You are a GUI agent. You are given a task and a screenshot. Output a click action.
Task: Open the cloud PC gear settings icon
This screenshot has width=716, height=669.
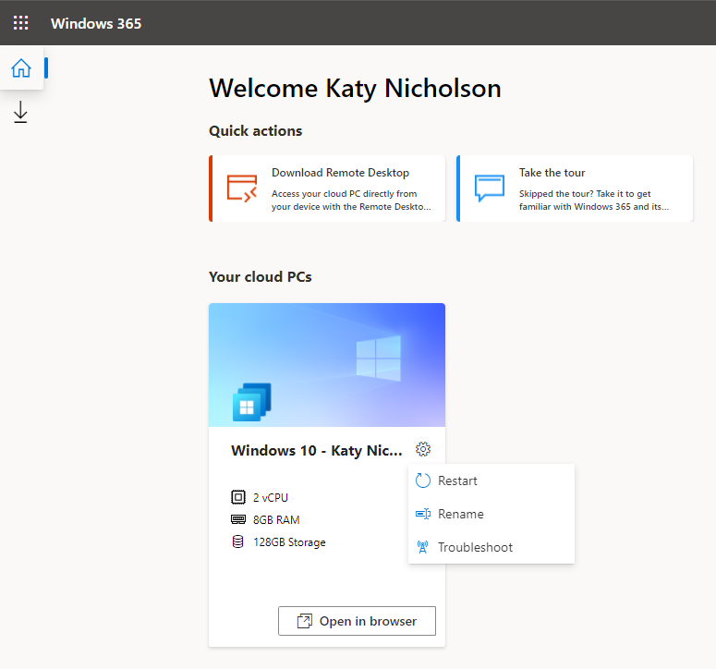pos(423,450)
